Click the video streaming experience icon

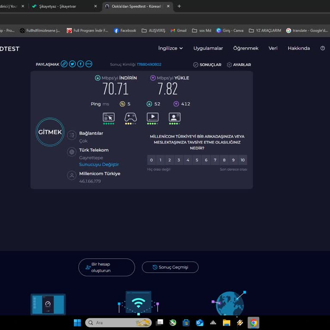click(x=153, y=117)
